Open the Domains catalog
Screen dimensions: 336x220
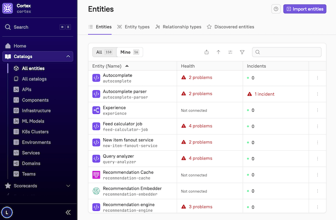(x=31, y=163)
